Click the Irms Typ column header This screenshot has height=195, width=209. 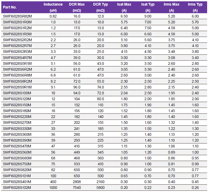[195, 7]
